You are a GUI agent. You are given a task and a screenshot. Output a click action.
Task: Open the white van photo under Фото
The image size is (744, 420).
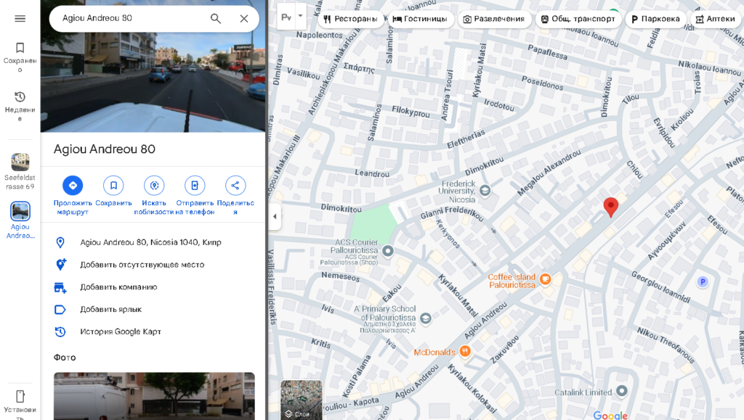click(x=154, y=396)
